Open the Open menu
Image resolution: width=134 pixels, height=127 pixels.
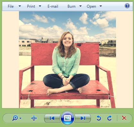pyautogui.click(x=91, y=6)
